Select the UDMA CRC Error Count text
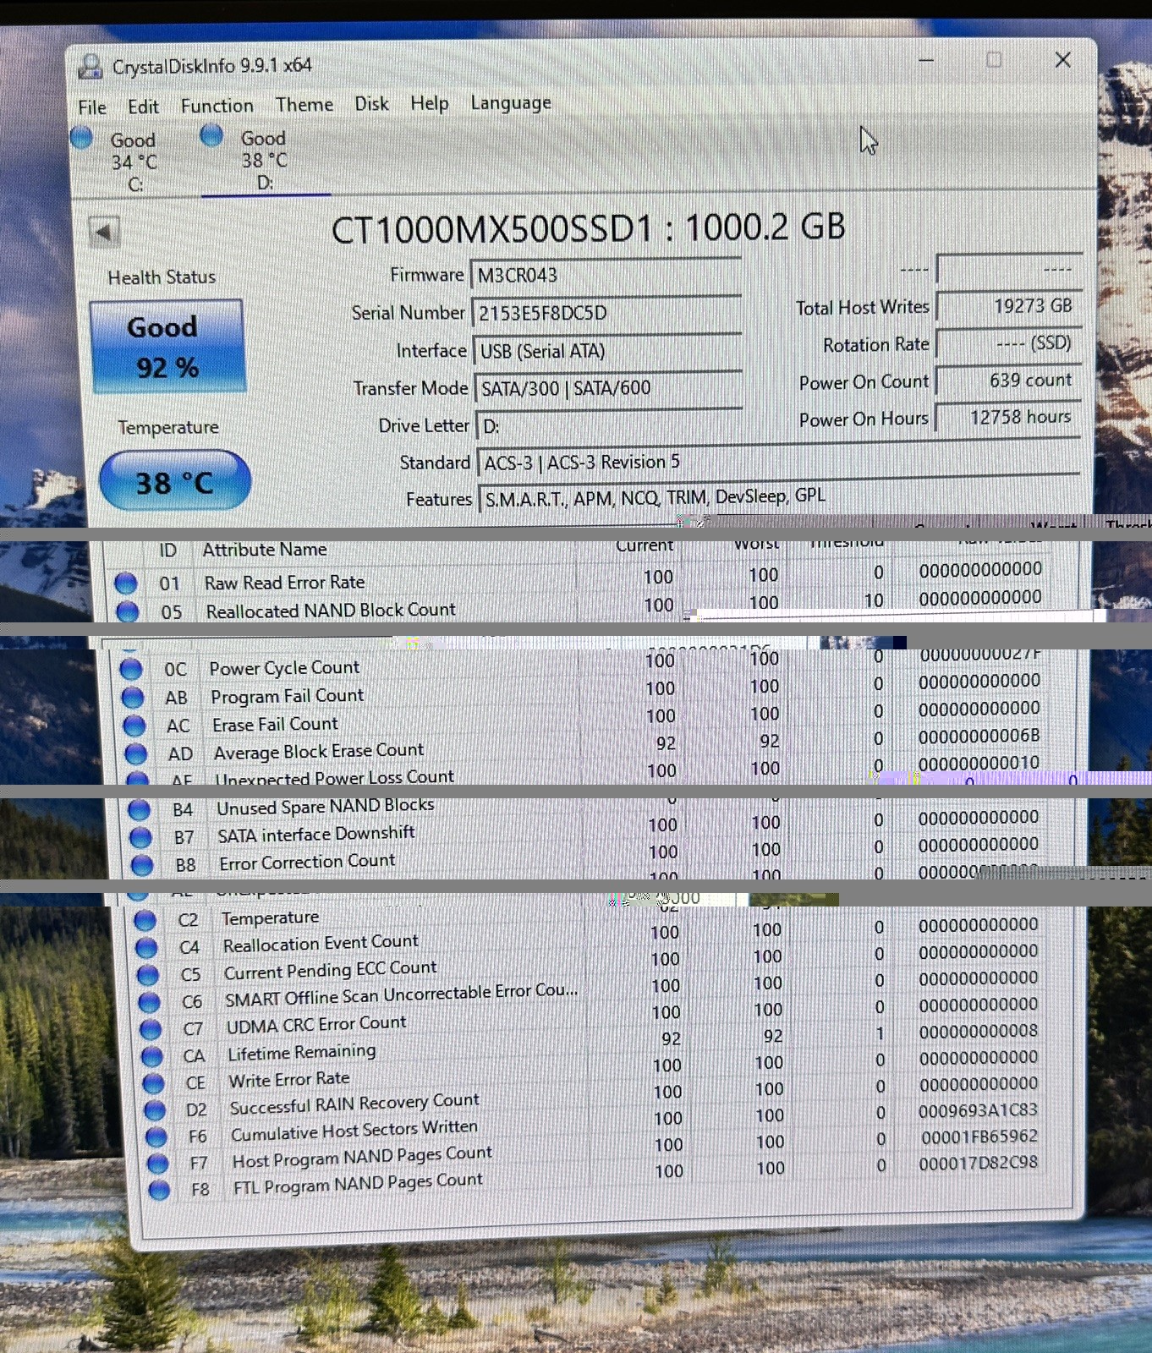 (x=316, y=1024)
